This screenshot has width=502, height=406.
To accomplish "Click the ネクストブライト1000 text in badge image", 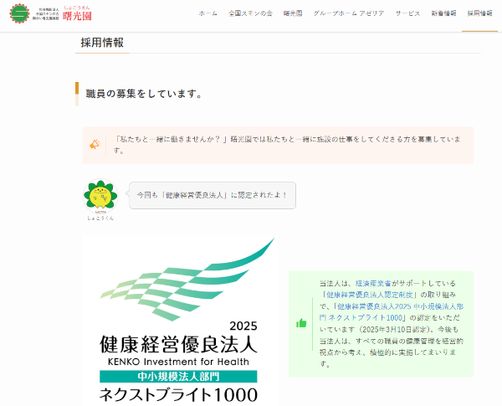I will pyautogui.click(x=179, y=394).
